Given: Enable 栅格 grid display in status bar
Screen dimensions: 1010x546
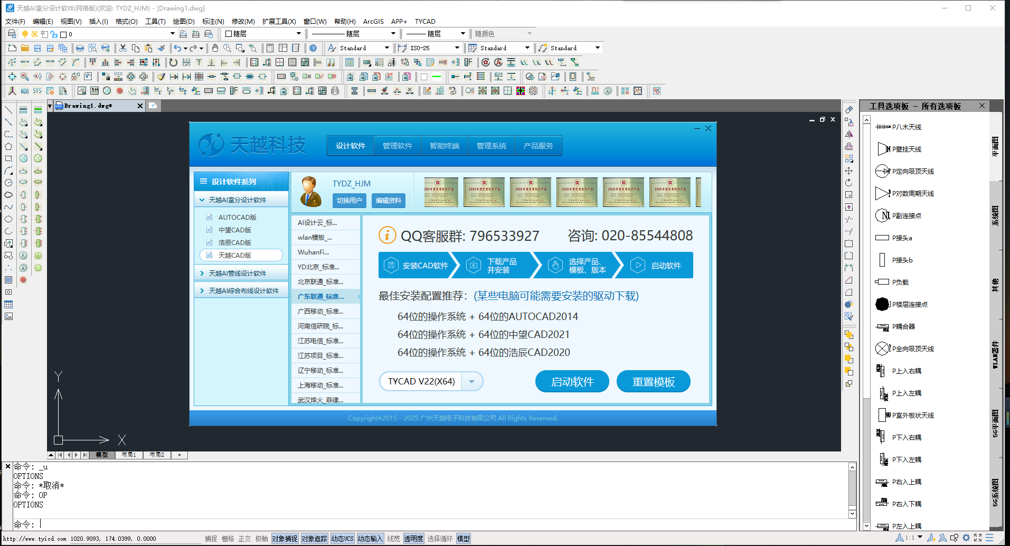Looking at the screenshot, I should (x=228, y=539).
